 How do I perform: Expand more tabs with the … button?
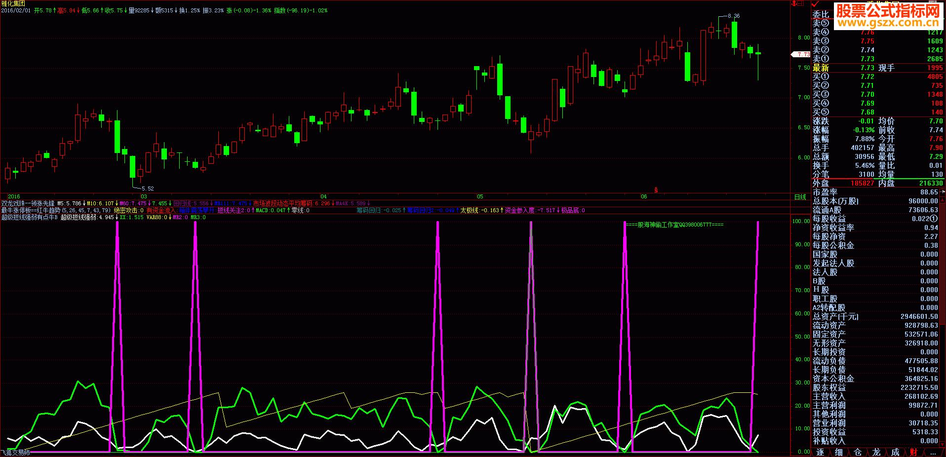tap(933, 452)
